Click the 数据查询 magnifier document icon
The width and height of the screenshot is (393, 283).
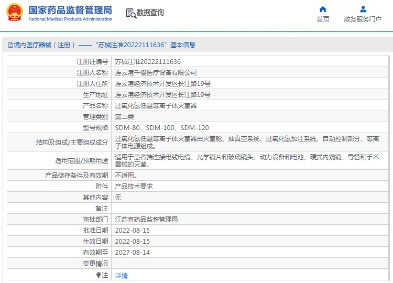point(130,13)
